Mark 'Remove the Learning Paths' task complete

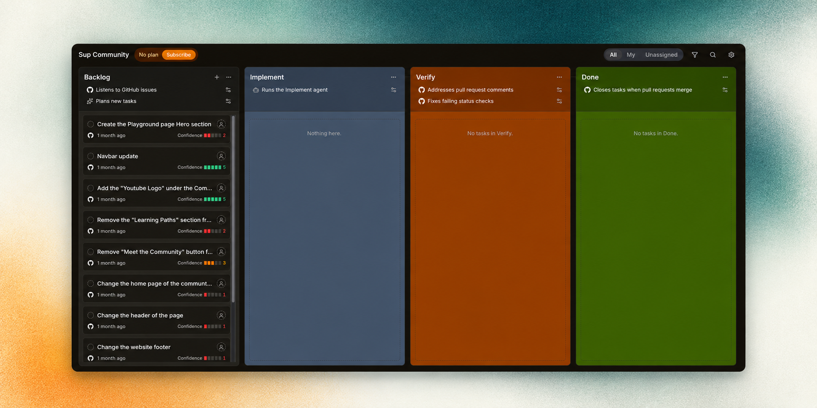pyautogui.click(x=91, y=220)
